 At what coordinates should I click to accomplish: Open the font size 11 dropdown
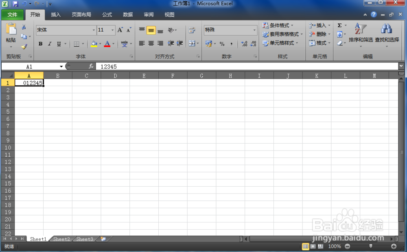point(112,30)
